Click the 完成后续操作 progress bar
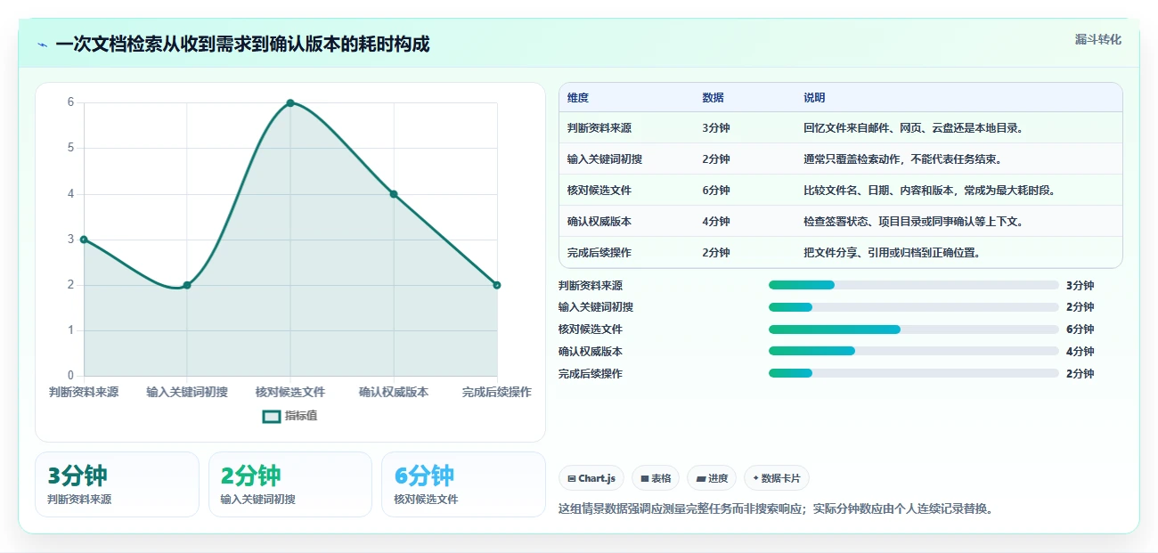 [913, 373]
